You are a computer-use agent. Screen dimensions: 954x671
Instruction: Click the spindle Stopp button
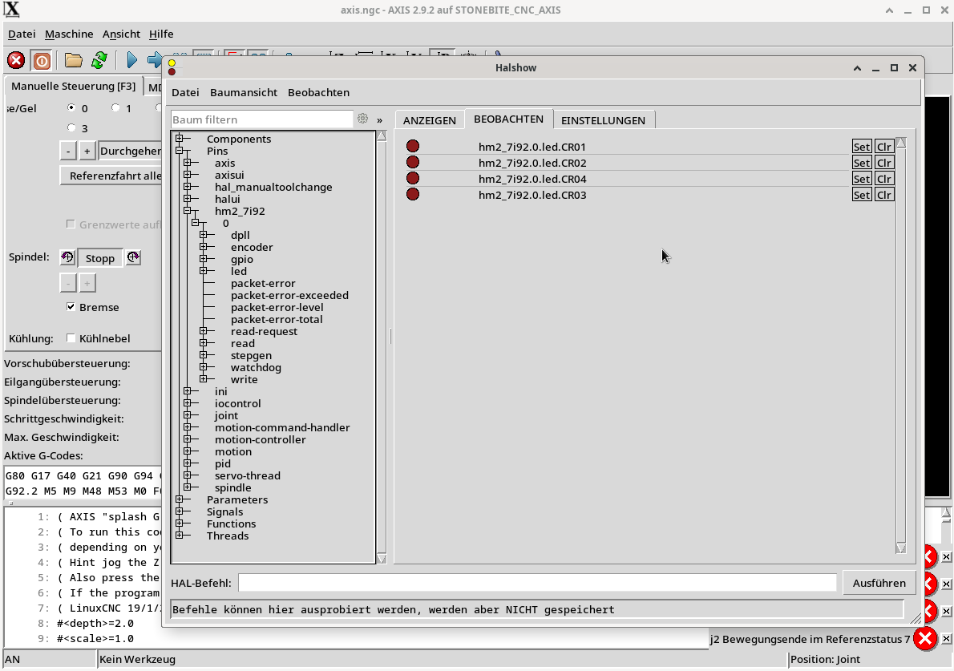99,258
